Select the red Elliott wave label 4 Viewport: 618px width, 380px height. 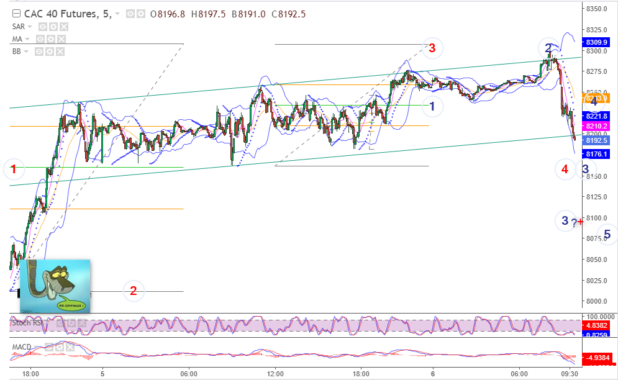point(565,169)
